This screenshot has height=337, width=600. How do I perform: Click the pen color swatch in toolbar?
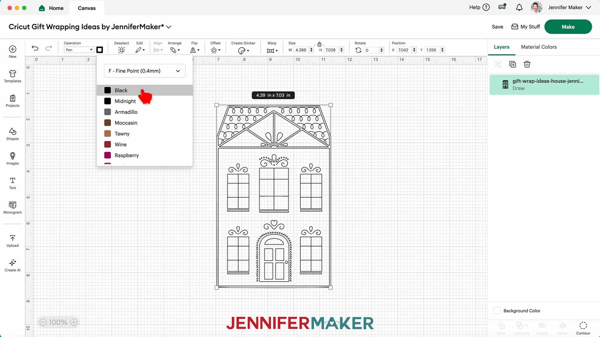(99, 50)
